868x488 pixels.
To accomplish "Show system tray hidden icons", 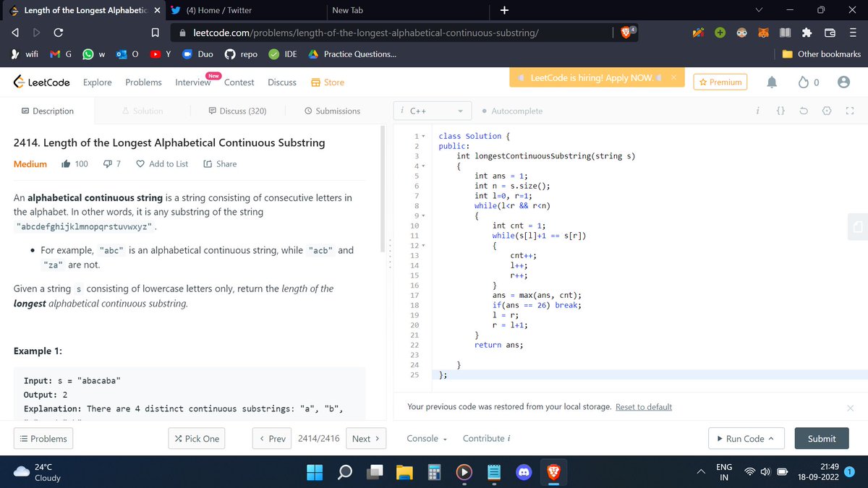I will click(701, 472).
